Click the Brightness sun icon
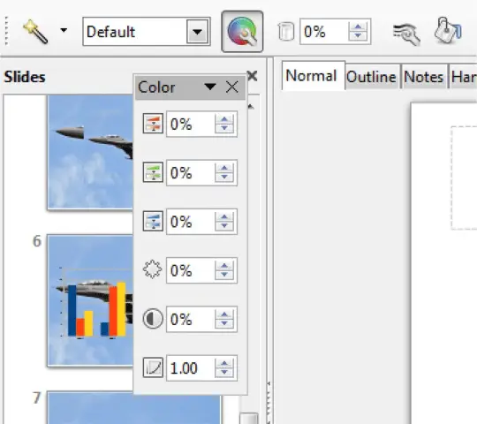 pos(152,269)
